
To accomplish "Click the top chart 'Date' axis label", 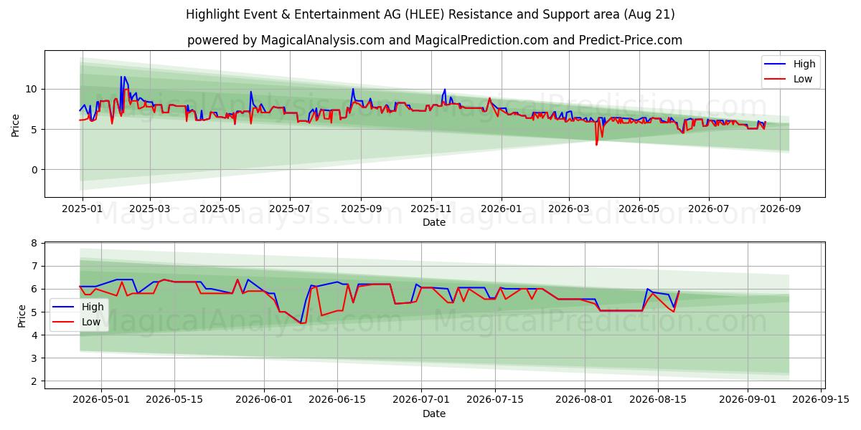I will 434,223.
